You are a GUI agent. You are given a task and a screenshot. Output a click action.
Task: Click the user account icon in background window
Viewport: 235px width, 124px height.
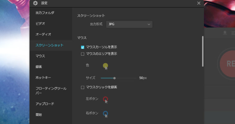tap(225, 33)
